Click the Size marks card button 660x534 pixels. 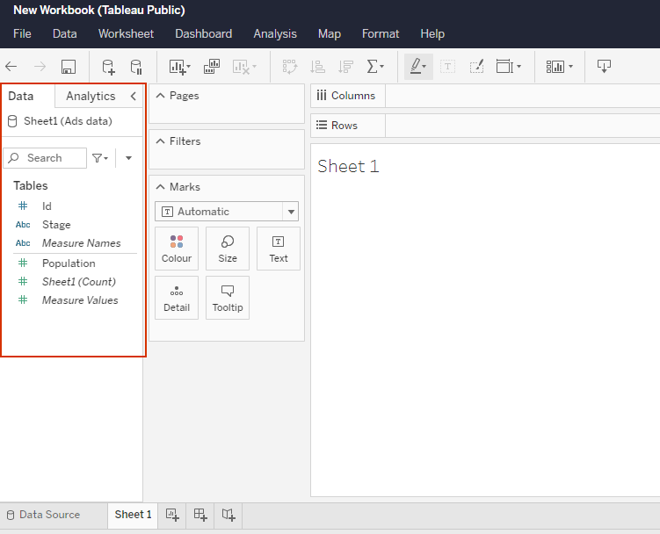[x=228, y=249]
